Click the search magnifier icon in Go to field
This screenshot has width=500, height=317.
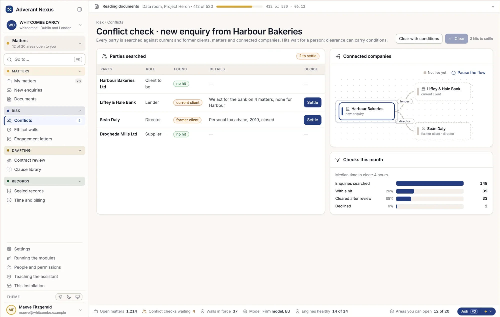point(9,59)
